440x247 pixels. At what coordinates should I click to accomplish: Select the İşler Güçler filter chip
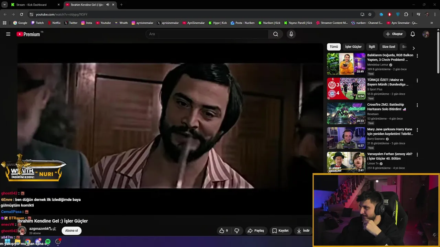tap(353, 47)
